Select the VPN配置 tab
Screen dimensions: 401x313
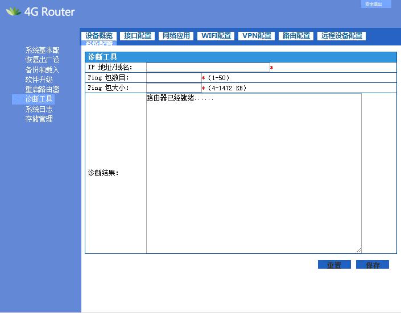(x=257, y=36)
